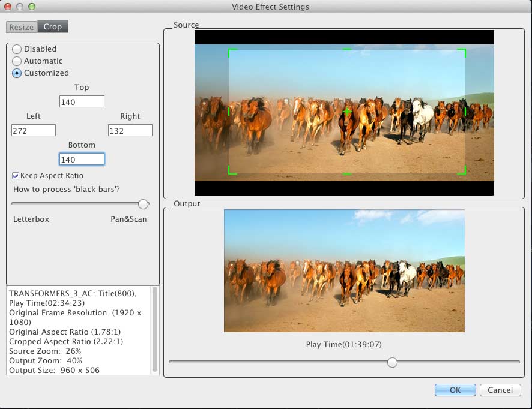Image resolution: width=532 pixels, height=409 pixels.
Task: Click the info panel vertical scrollbar
Action: point(155,330)
